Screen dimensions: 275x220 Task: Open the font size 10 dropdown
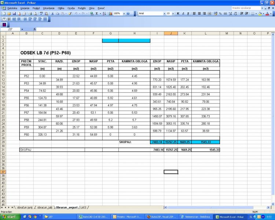[x=173, y=14]
